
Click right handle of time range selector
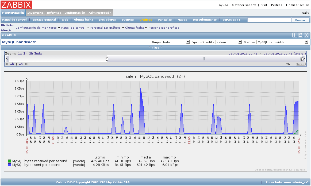tap(302, 59)
